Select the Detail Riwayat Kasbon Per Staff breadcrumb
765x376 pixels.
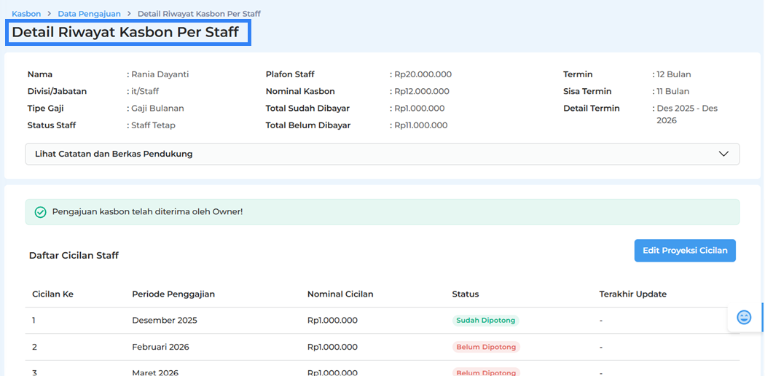(198, 14)
